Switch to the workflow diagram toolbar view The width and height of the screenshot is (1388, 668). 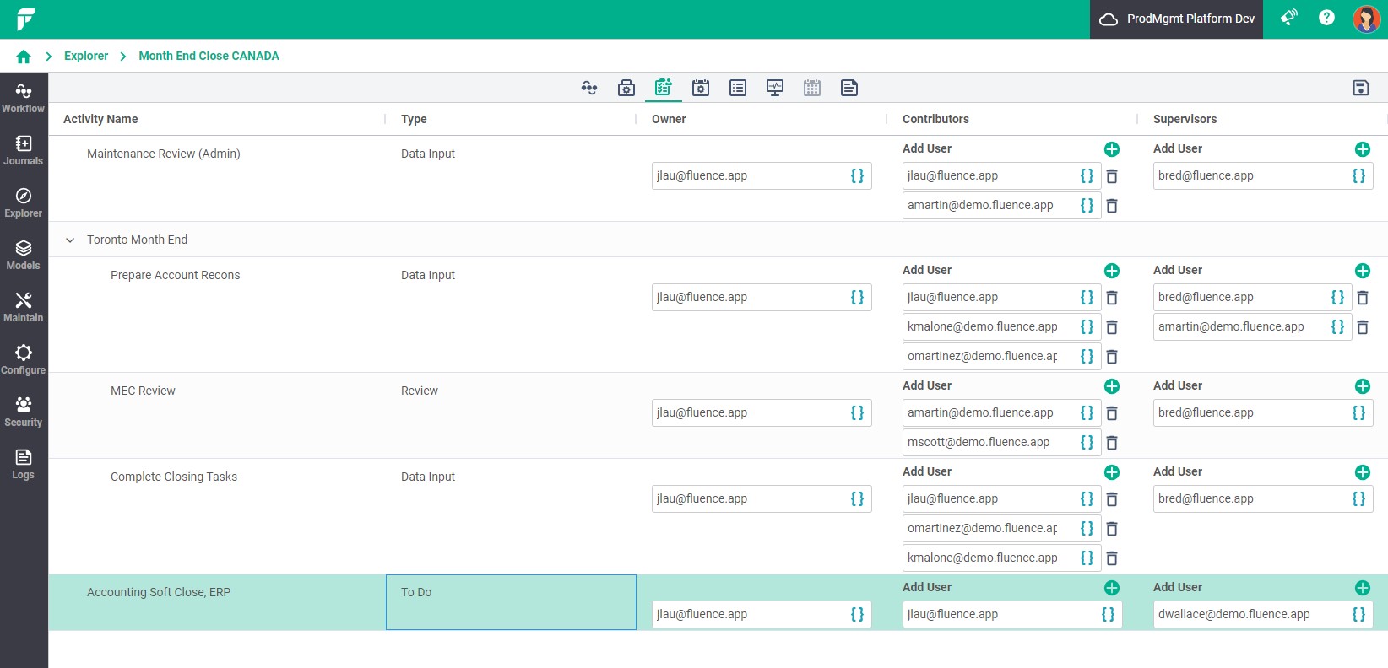click(589, 88)
